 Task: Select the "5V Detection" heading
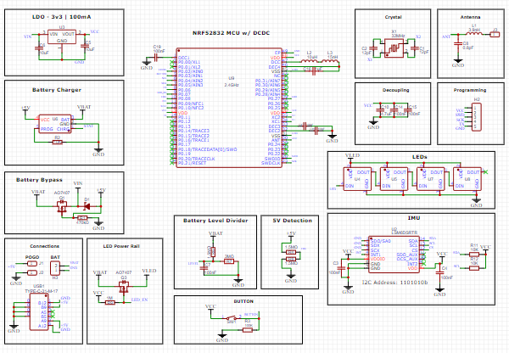[x=293, y=221]
